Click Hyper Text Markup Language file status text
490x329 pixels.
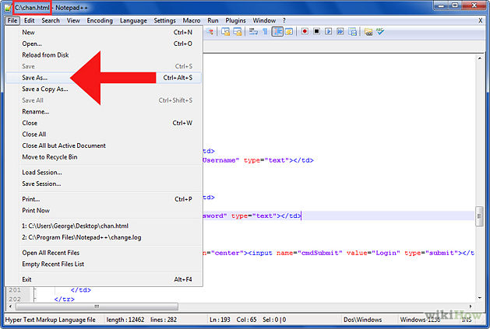pos(51,320)
